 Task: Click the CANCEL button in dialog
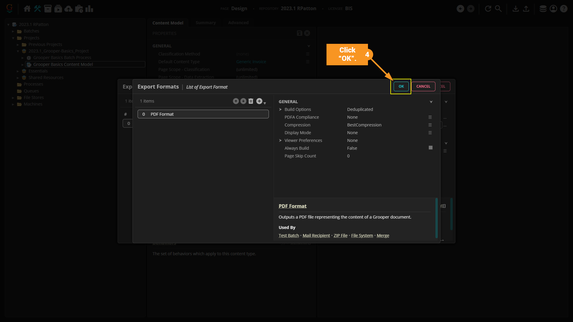pyautogui.click(x=423, y=86)
